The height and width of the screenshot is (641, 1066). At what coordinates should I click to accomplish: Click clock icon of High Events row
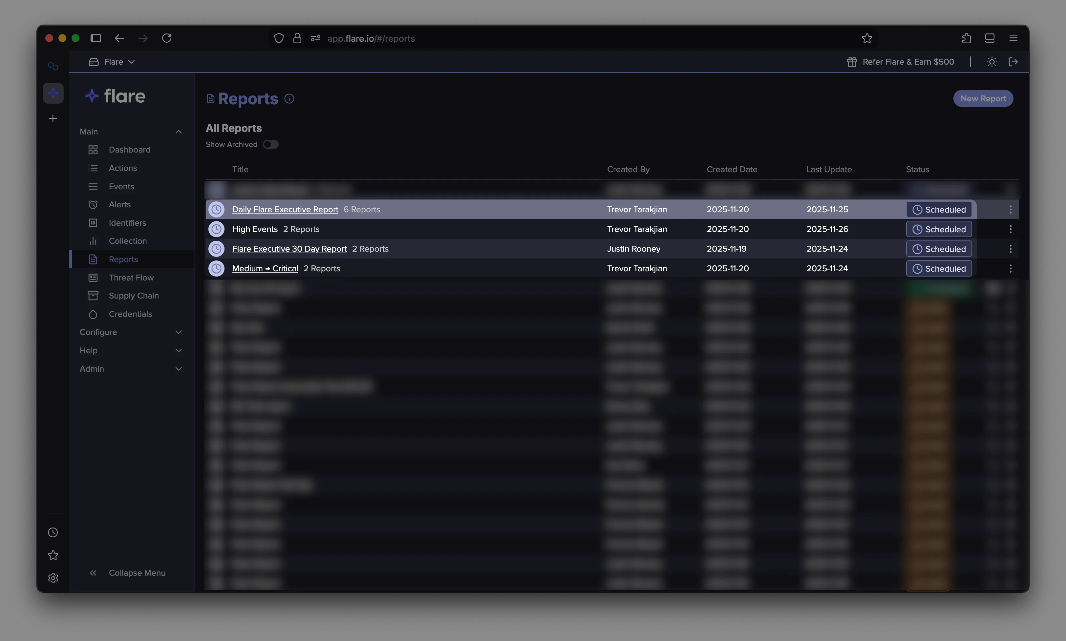(x=217, y=229)
